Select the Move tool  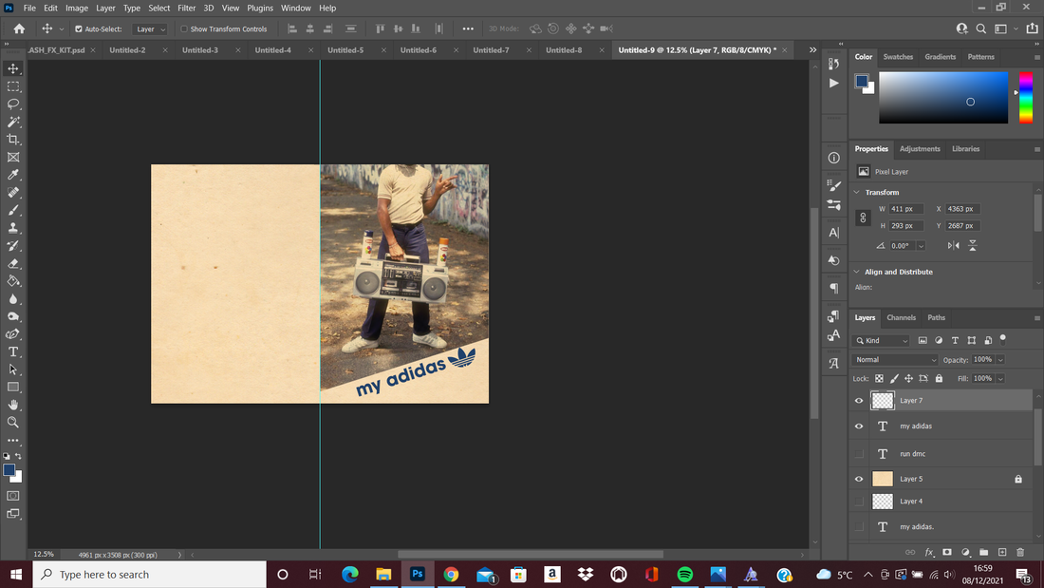pos(13,68)
